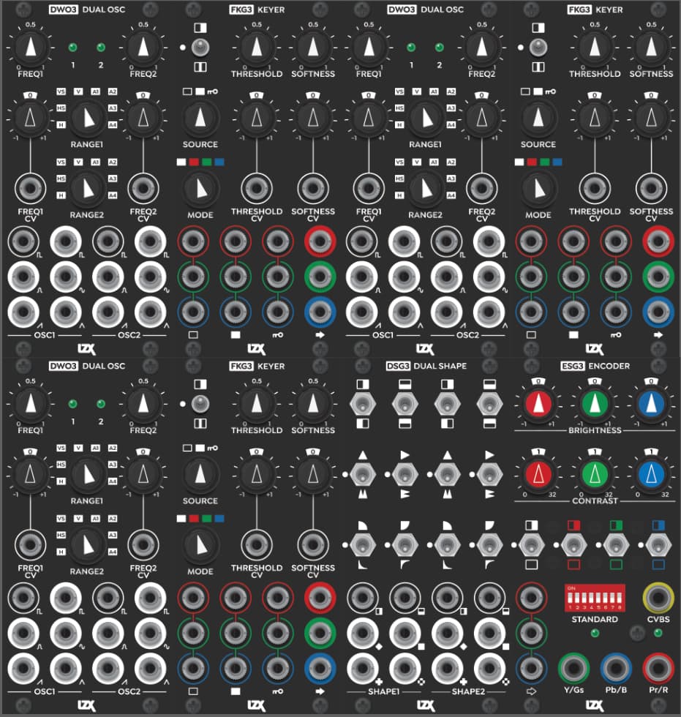Screen dimensions: 681x717
Task: Flip the white half-fill toggle switch on ESG3
Action: coord(531,544)
